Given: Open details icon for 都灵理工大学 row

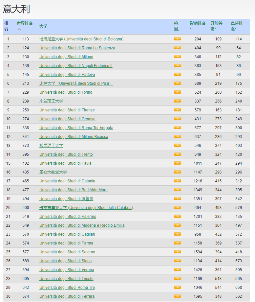Looking at the screenshot, I should tap(177, 145).
